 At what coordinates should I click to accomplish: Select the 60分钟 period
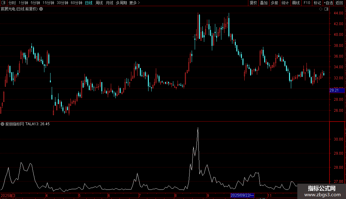point(77,3)
